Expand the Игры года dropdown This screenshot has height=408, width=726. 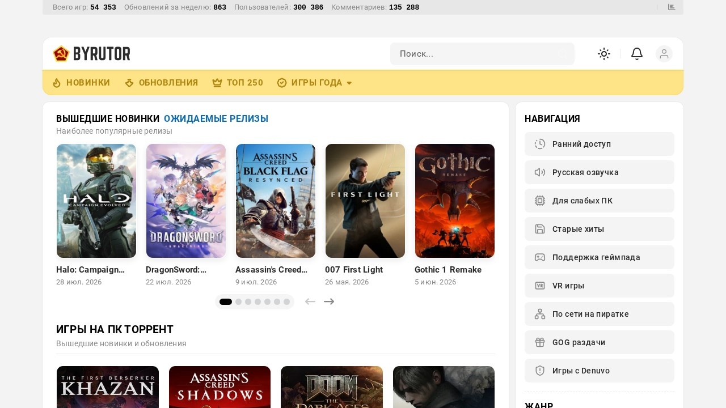pyautogui.click(x=315, y=83)
